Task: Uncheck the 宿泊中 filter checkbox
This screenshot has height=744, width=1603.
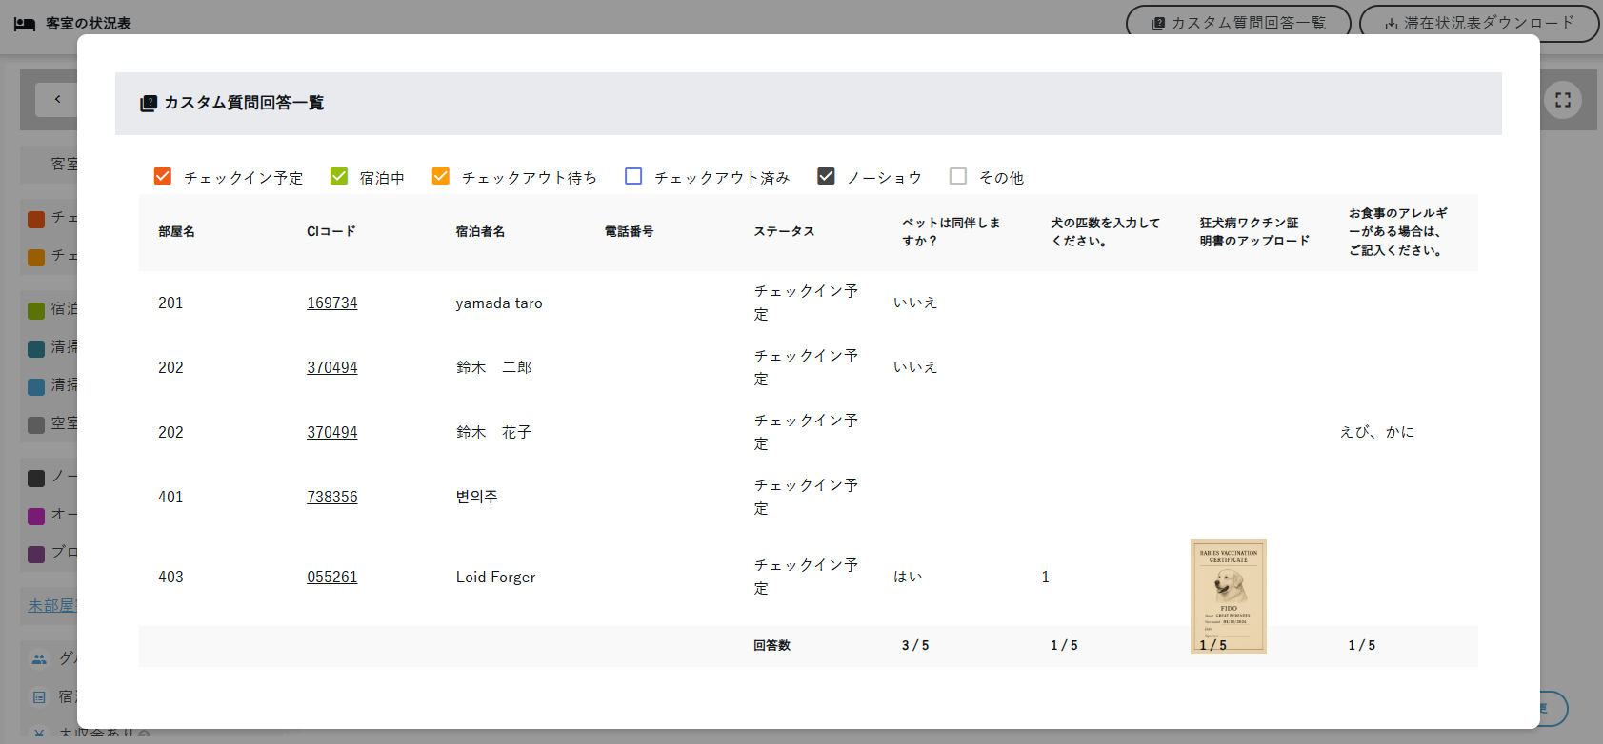Action: point(339,177)
